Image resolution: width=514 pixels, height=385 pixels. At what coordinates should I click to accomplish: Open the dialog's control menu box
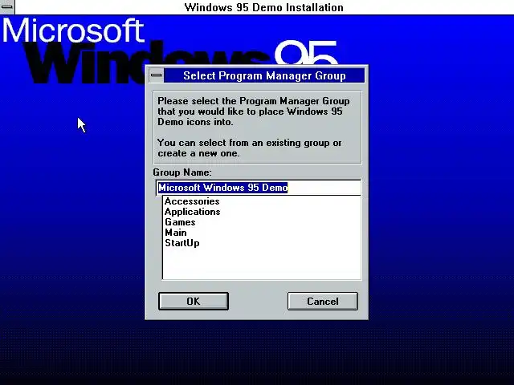(157, 75)
